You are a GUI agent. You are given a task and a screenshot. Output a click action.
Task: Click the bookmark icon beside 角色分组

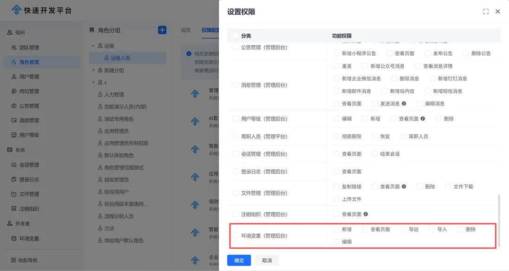[92, 30]
